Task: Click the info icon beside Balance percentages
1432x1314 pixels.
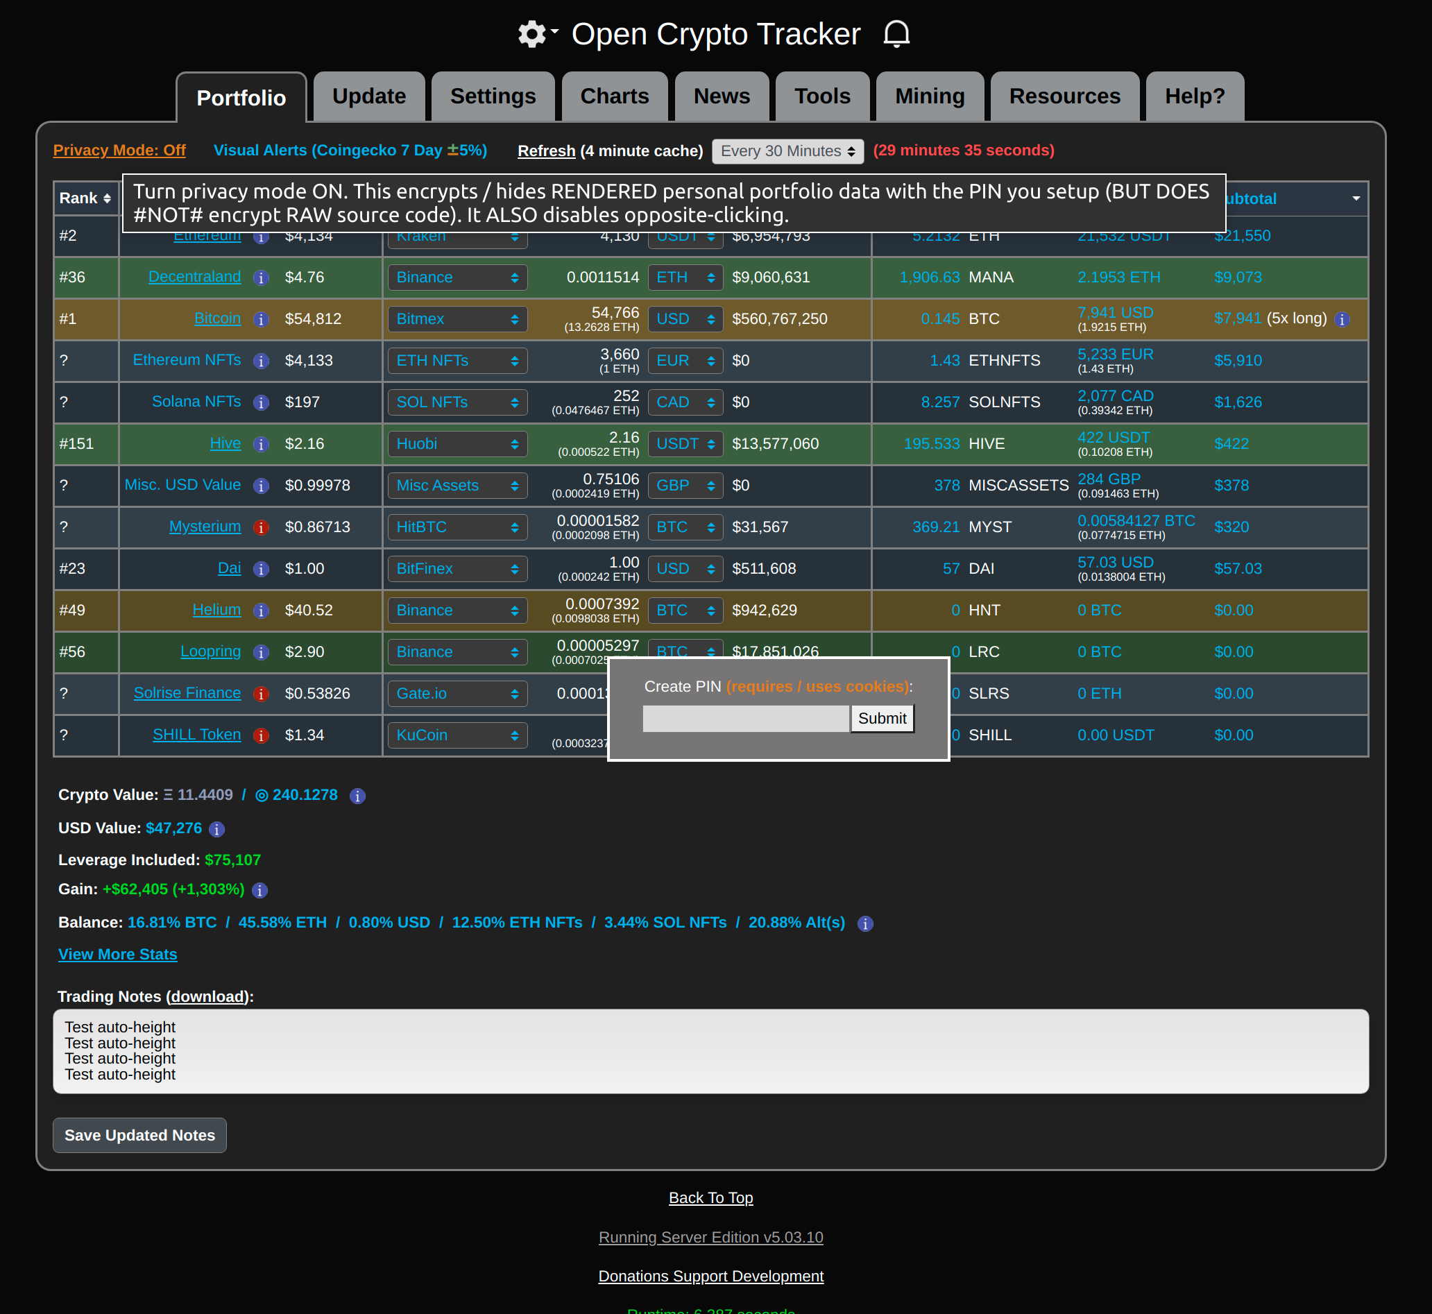Action: pos(865,923)
